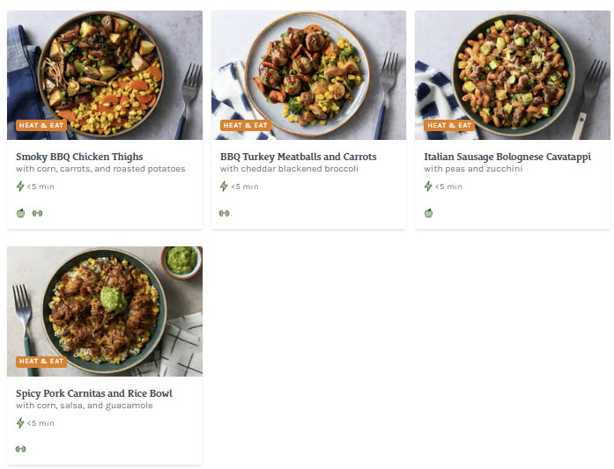Click the apple icon under Smoky BBQ Chicken Thighs

coord(20,213)
